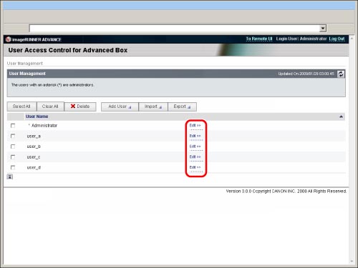The width and height of the screenshot is (358, 268).
Task: Collapse list using User Name sort arrow
Action: [341, 116]
